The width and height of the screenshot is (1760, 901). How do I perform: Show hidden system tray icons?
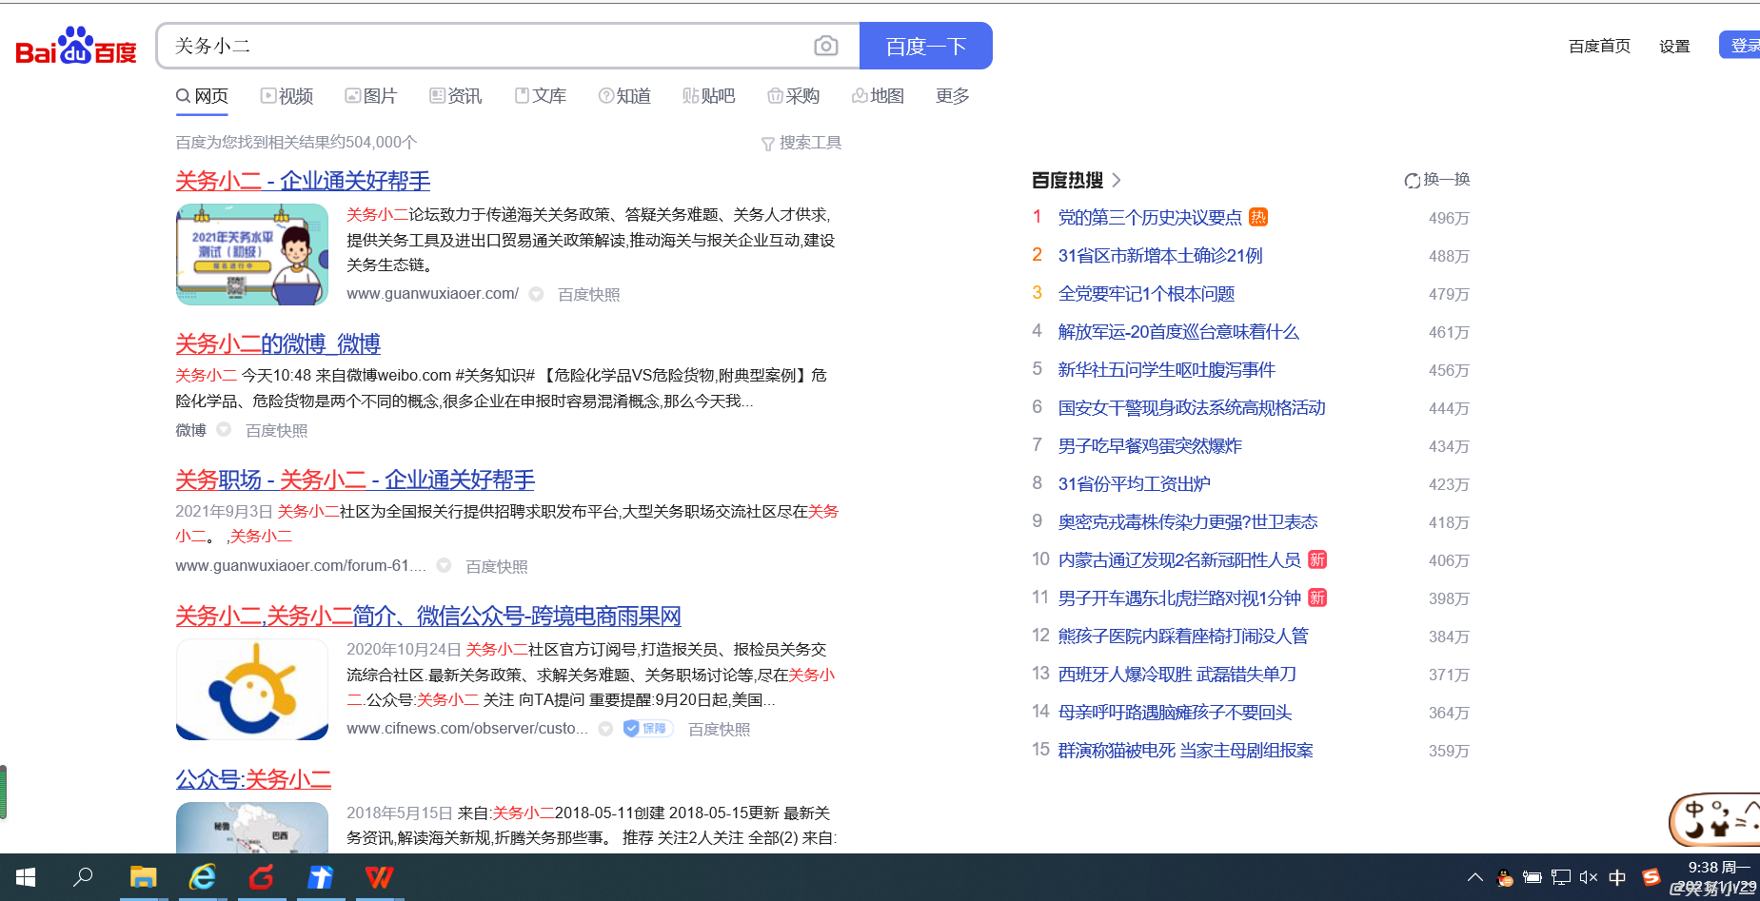pyautogui.click(x=1474, y=877)
